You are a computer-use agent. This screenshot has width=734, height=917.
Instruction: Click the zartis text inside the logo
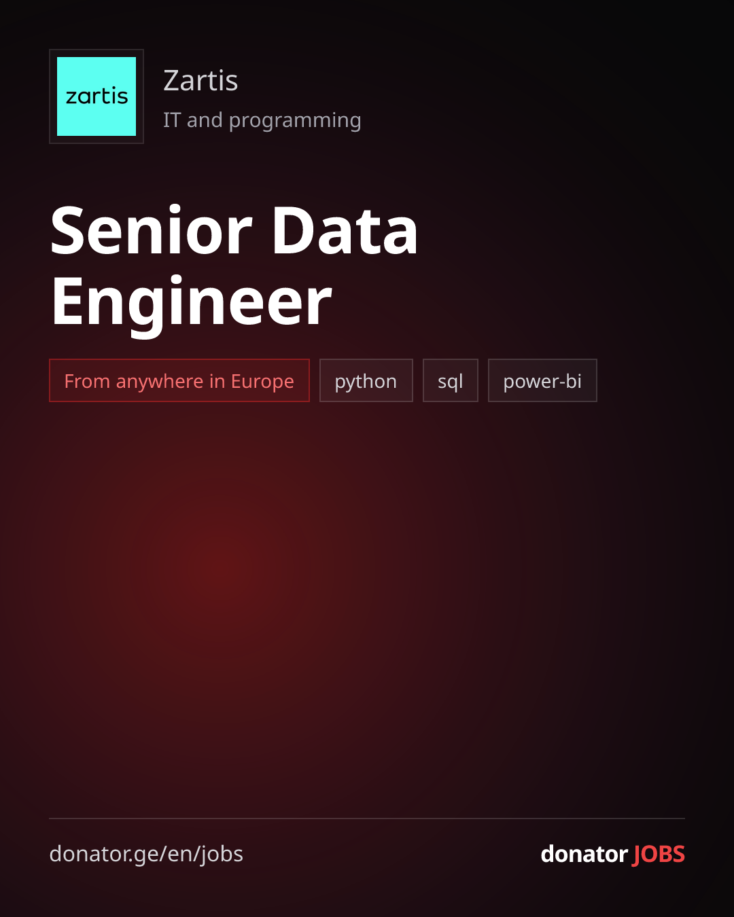[97, 96]
